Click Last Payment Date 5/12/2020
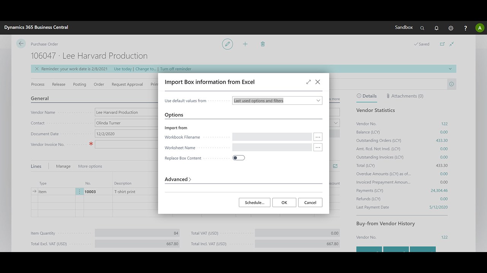The height and width of the screenshot is (273, 487). click(439, 207)
